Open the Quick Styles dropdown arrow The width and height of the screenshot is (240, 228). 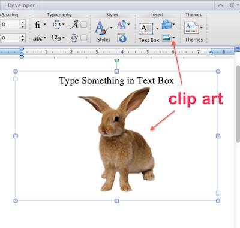tap(111, 28)
